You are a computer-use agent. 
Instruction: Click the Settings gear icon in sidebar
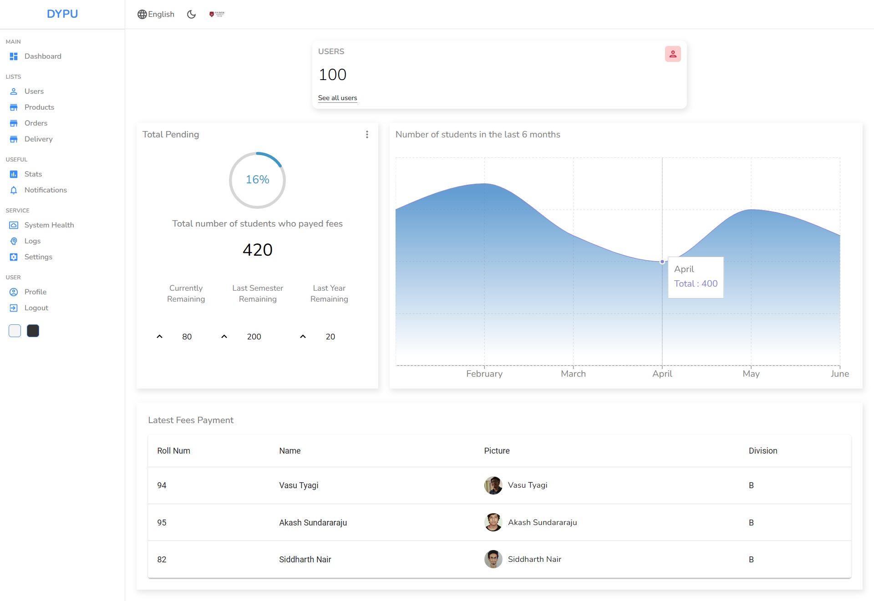14,257
